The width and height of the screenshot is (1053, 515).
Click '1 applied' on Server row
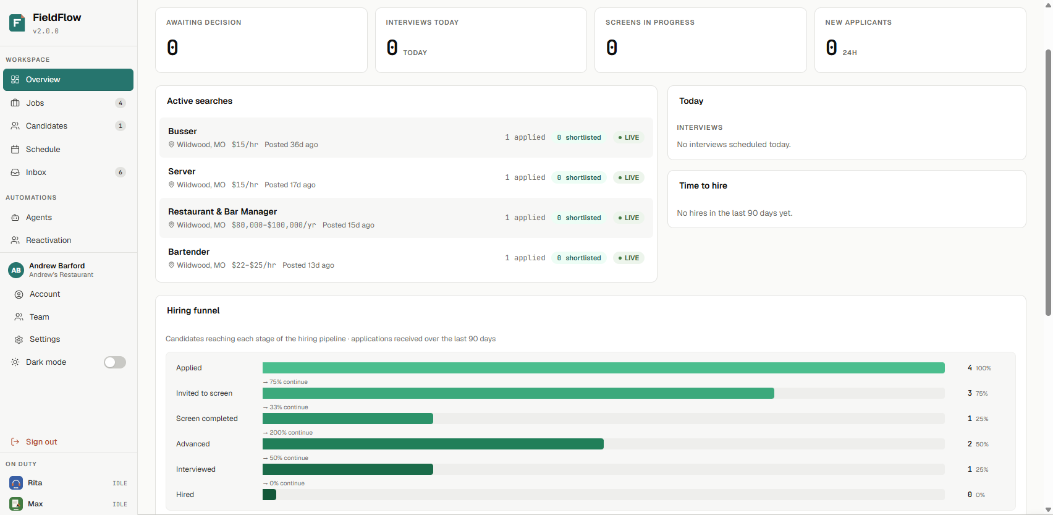525,177
